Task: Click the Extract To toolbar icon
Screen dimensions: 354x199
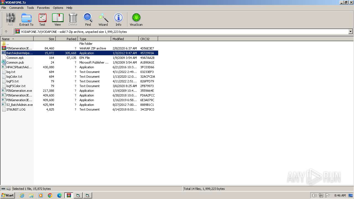Action: (x=26, y=20)
